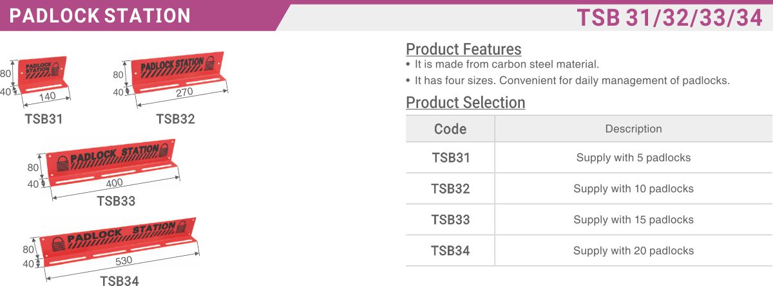
Task: Click the TSB31 code table cell
Action: [x=450, y=157]
